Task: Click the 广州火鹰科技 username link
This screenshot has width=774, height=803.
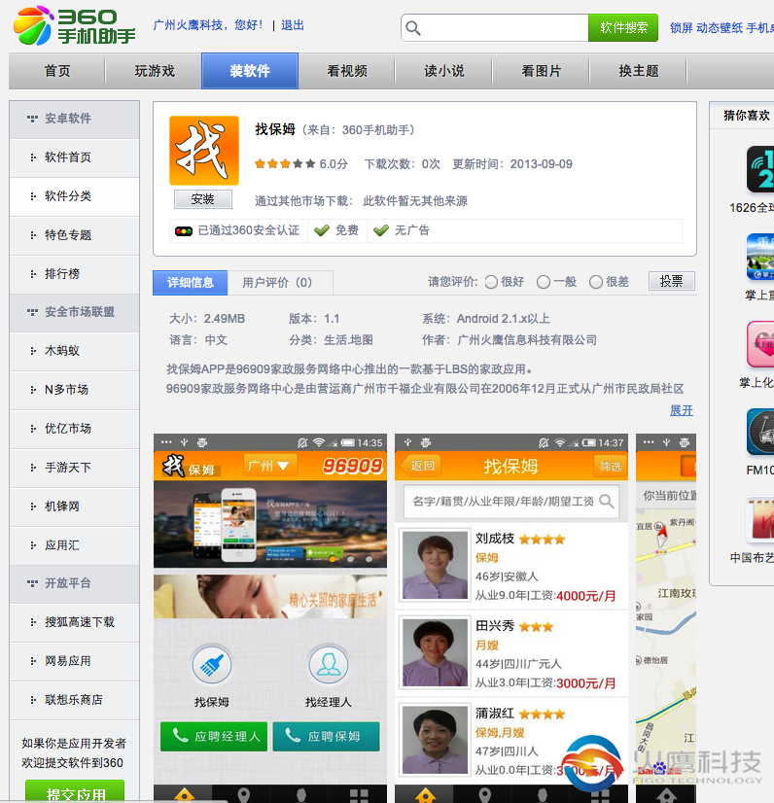Action: [188, 25]
